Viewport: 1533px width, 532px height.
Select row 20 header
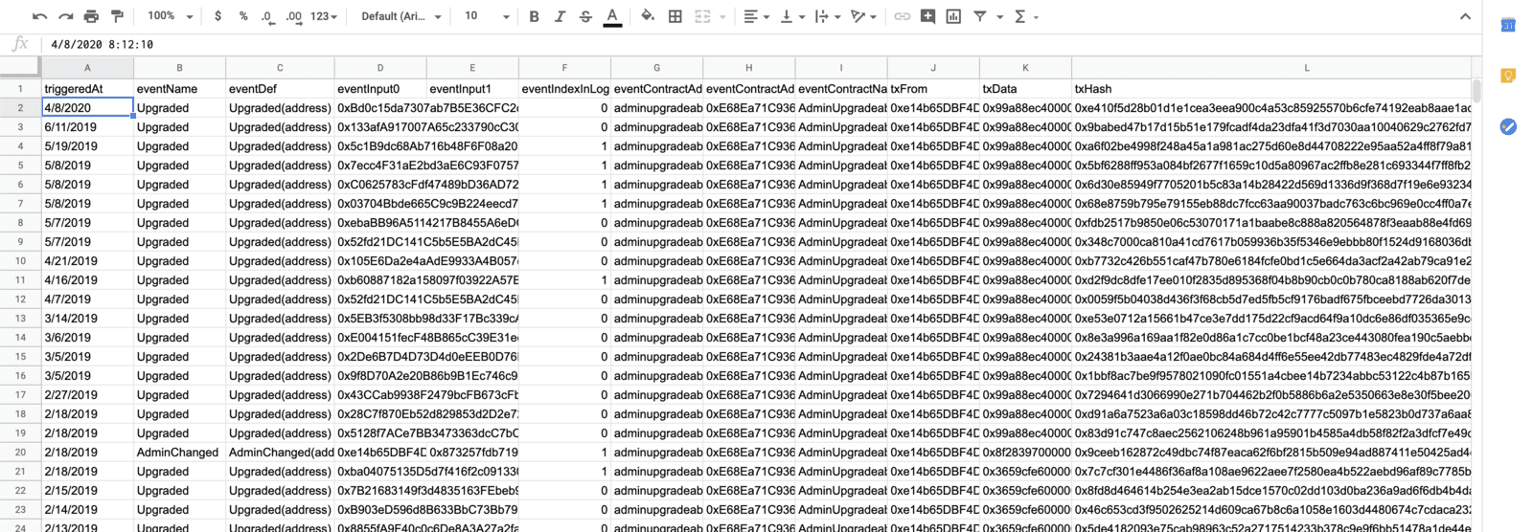pyautogui.click(x=20, y=452)
